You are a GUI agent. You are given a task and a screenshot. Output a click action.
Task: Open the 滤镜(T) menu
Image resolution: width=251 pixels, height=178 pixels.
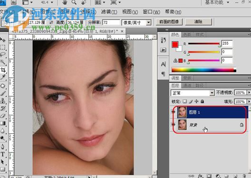(x=109, y=12)
